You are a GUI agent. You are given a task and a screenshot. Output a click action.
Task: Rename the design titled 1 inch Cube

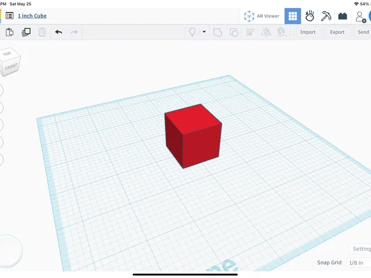(32, 16)
